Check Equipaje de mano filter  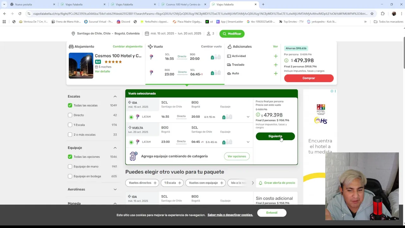click(x=70, y=167)
